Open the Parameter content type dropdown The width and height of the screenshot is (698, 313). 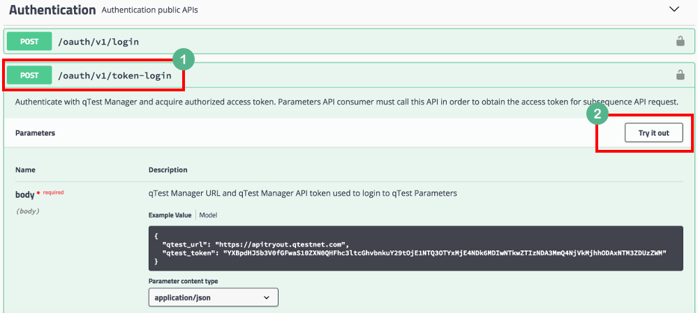pyautogui.click(x=213, y=297)
